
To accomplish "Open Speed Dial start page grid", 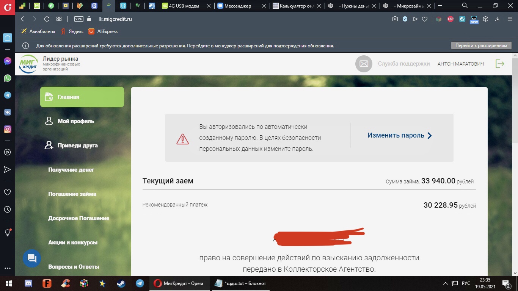I will coord(59,19).
